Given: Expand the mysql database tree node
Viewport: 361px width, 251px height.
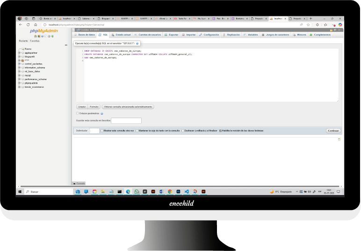Looking at the screenshot, I should [19, 75].
